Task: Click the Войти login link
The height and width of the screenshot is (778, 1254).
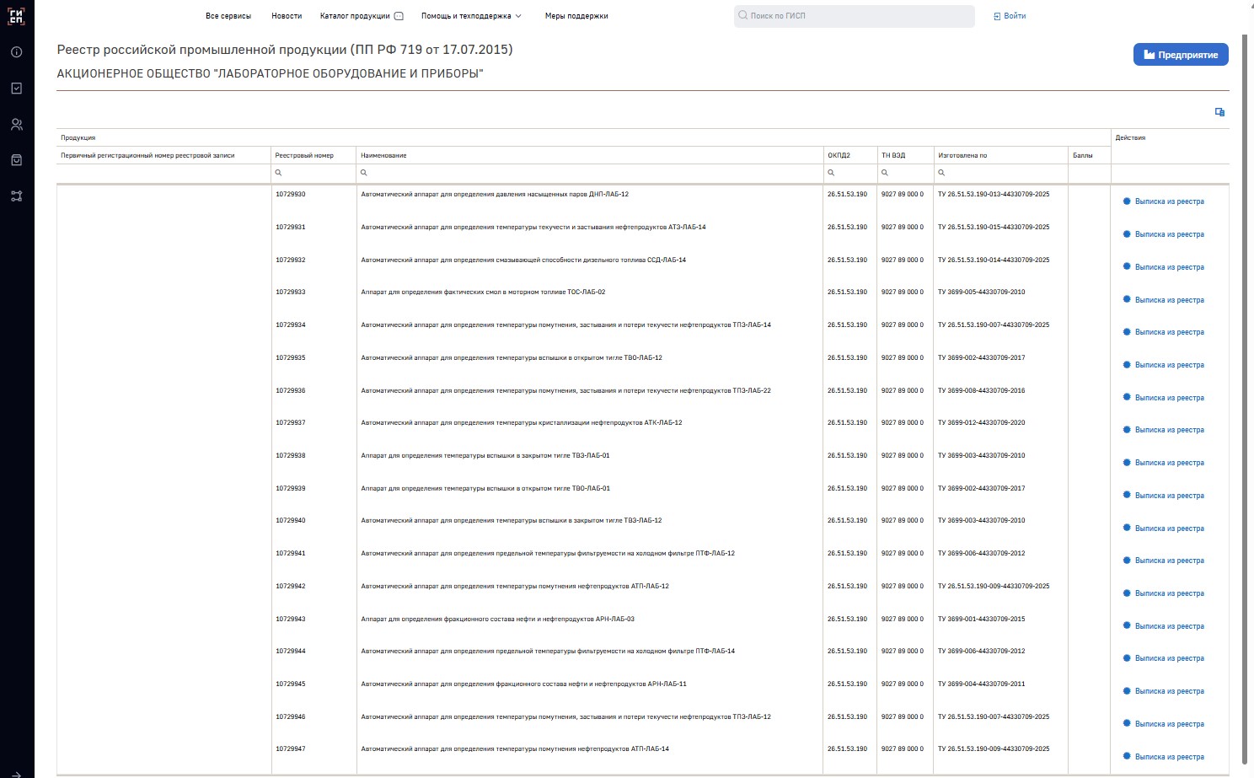Action: click(1010, 16)
